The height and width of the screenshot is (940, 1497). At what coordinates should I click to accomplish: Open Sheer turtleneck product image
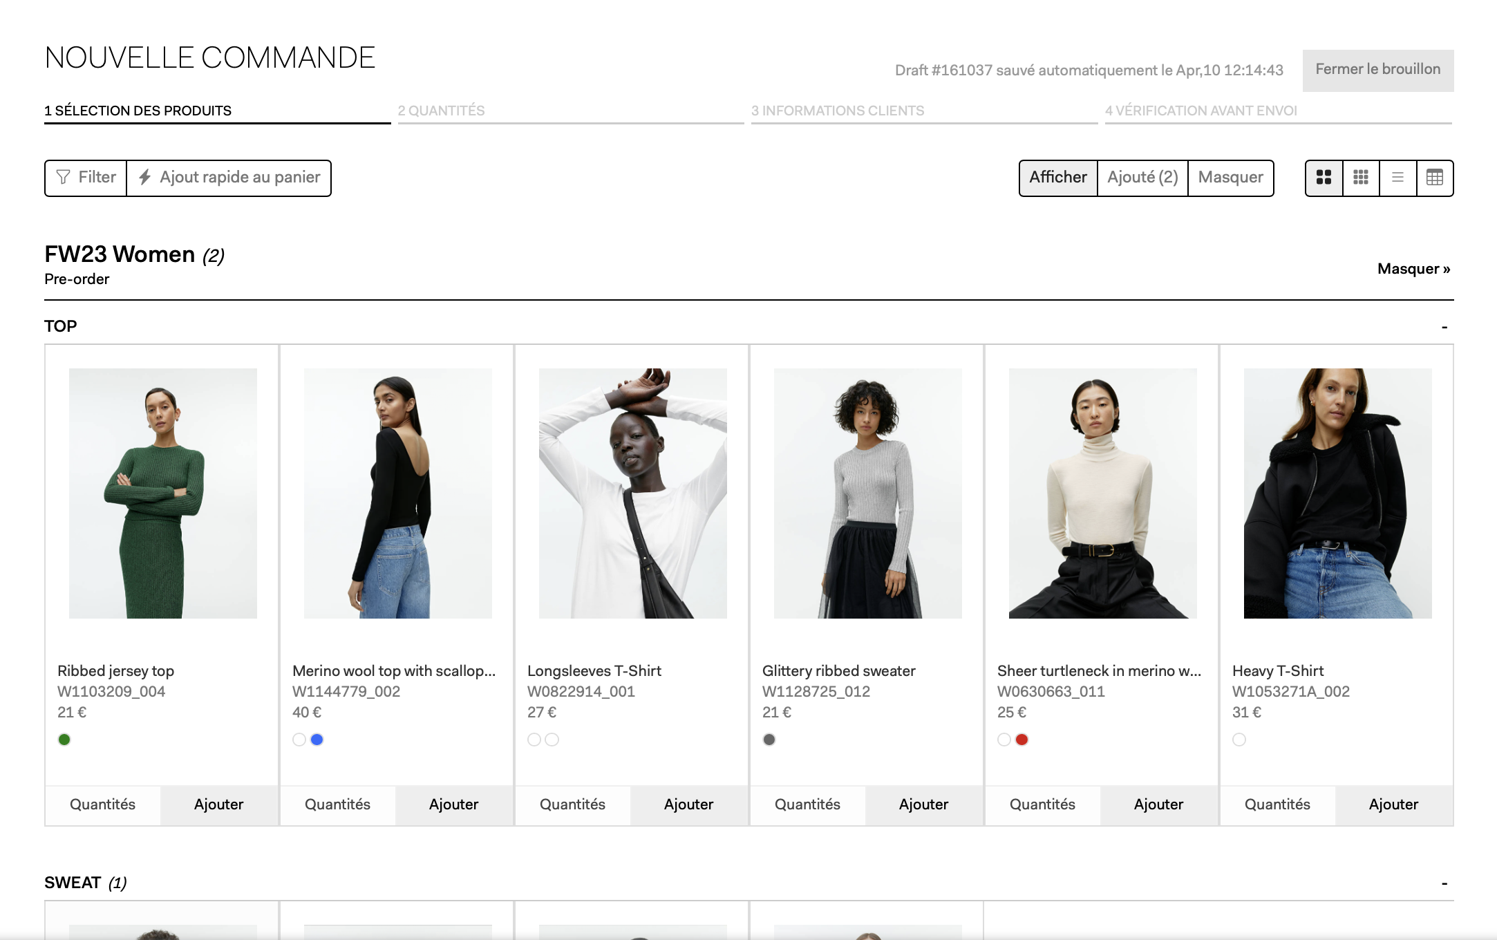1103,493
